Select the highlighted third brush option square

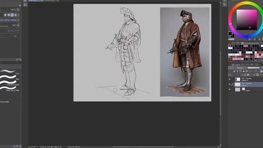point(12,15)
